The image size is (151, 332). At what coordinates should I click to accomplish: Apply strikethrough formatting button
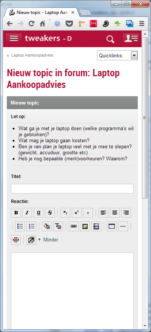click(x=50, y=213)
